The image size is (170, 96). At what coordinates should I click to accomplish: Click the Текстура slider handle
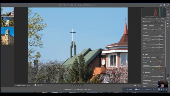click(153, 77)
